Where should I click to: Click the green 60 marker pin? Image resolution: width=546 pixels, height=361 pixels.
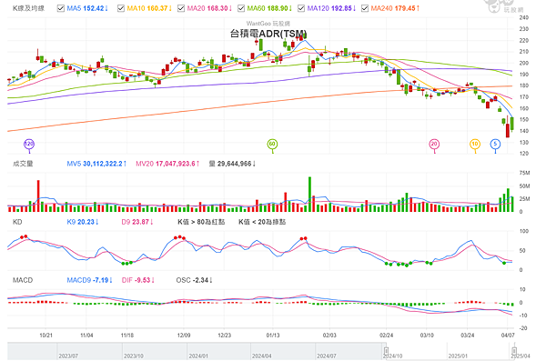(272, 144)
